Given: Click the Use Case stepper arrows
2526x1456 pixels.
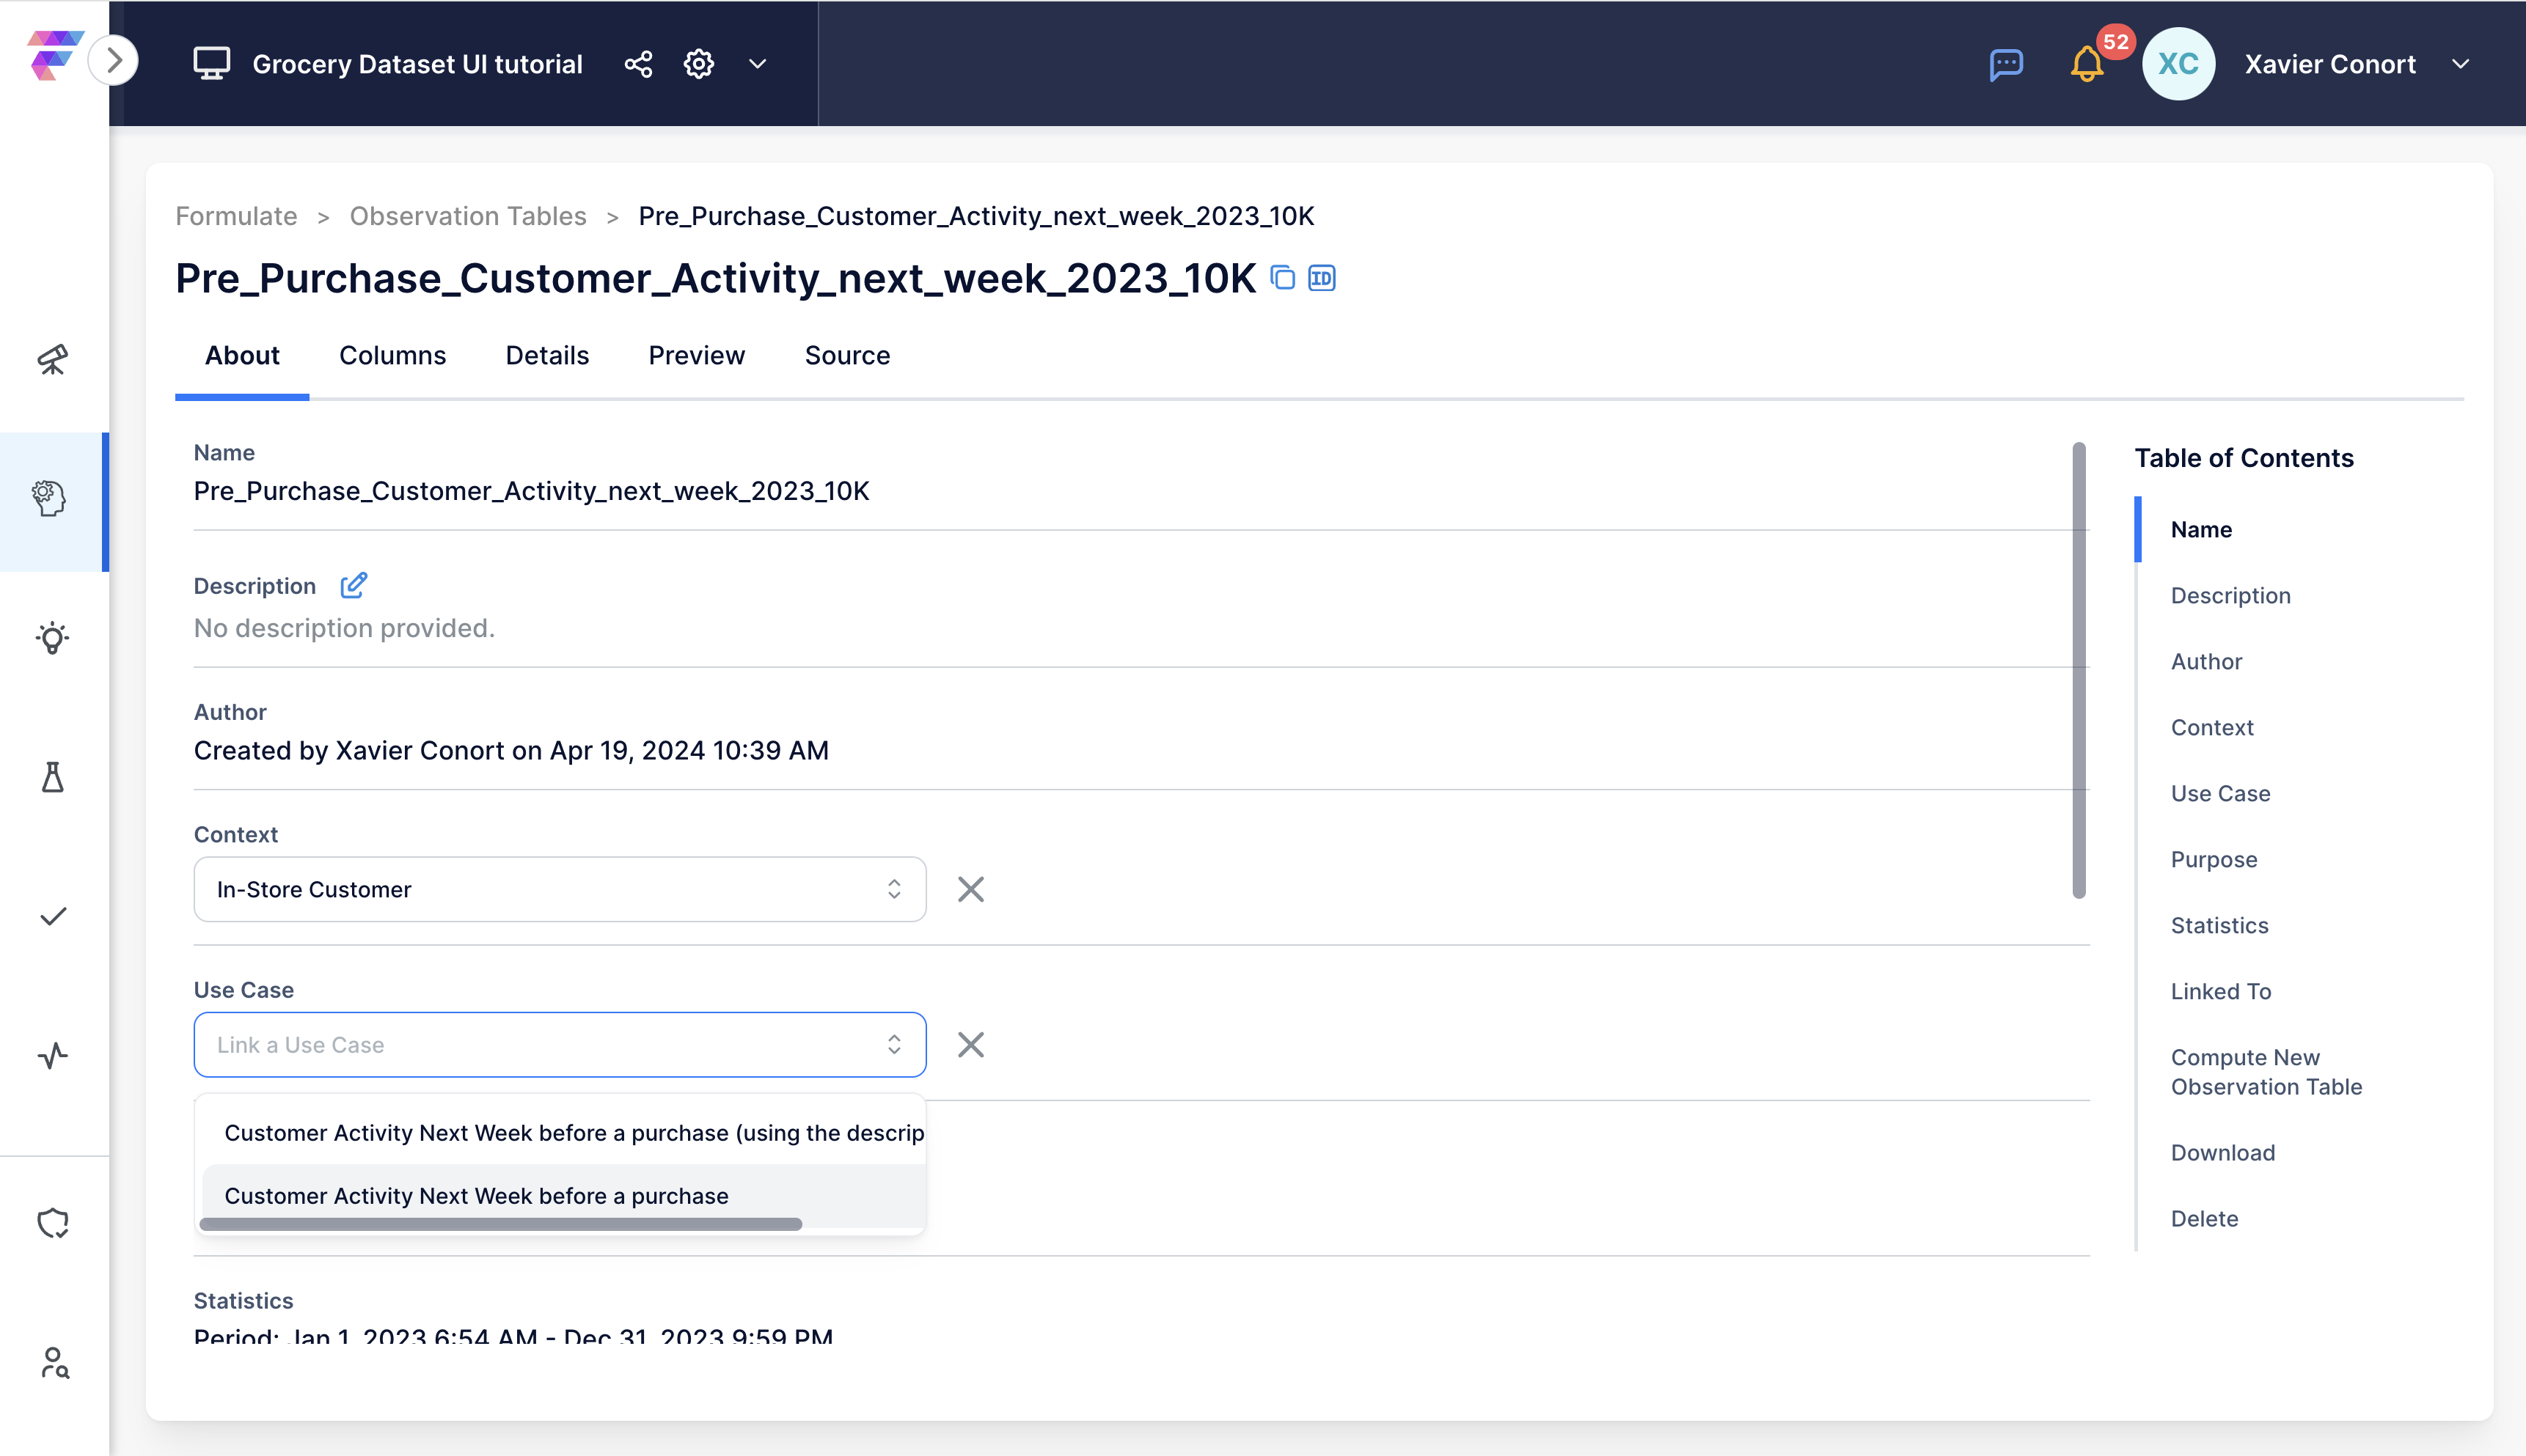Looking at the screenshot, I should [x=893, y=1045].
